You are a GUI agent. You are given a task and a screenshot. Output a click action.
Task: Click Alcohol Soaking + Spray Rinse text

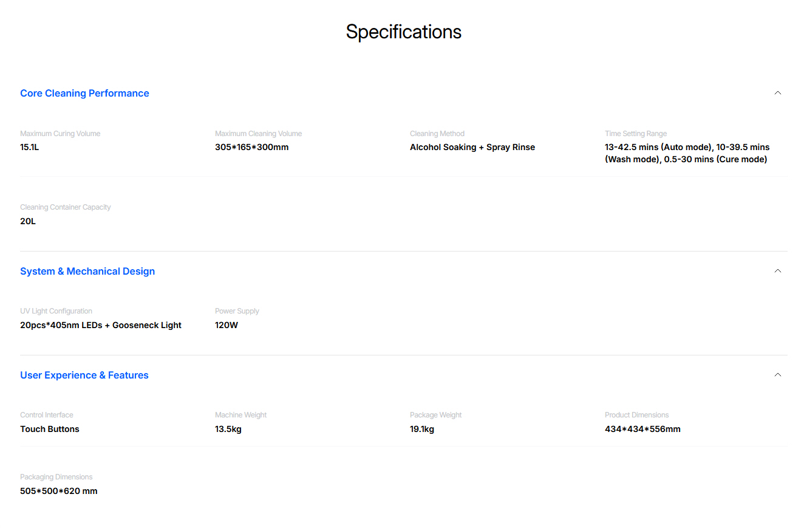coord(472,147)
